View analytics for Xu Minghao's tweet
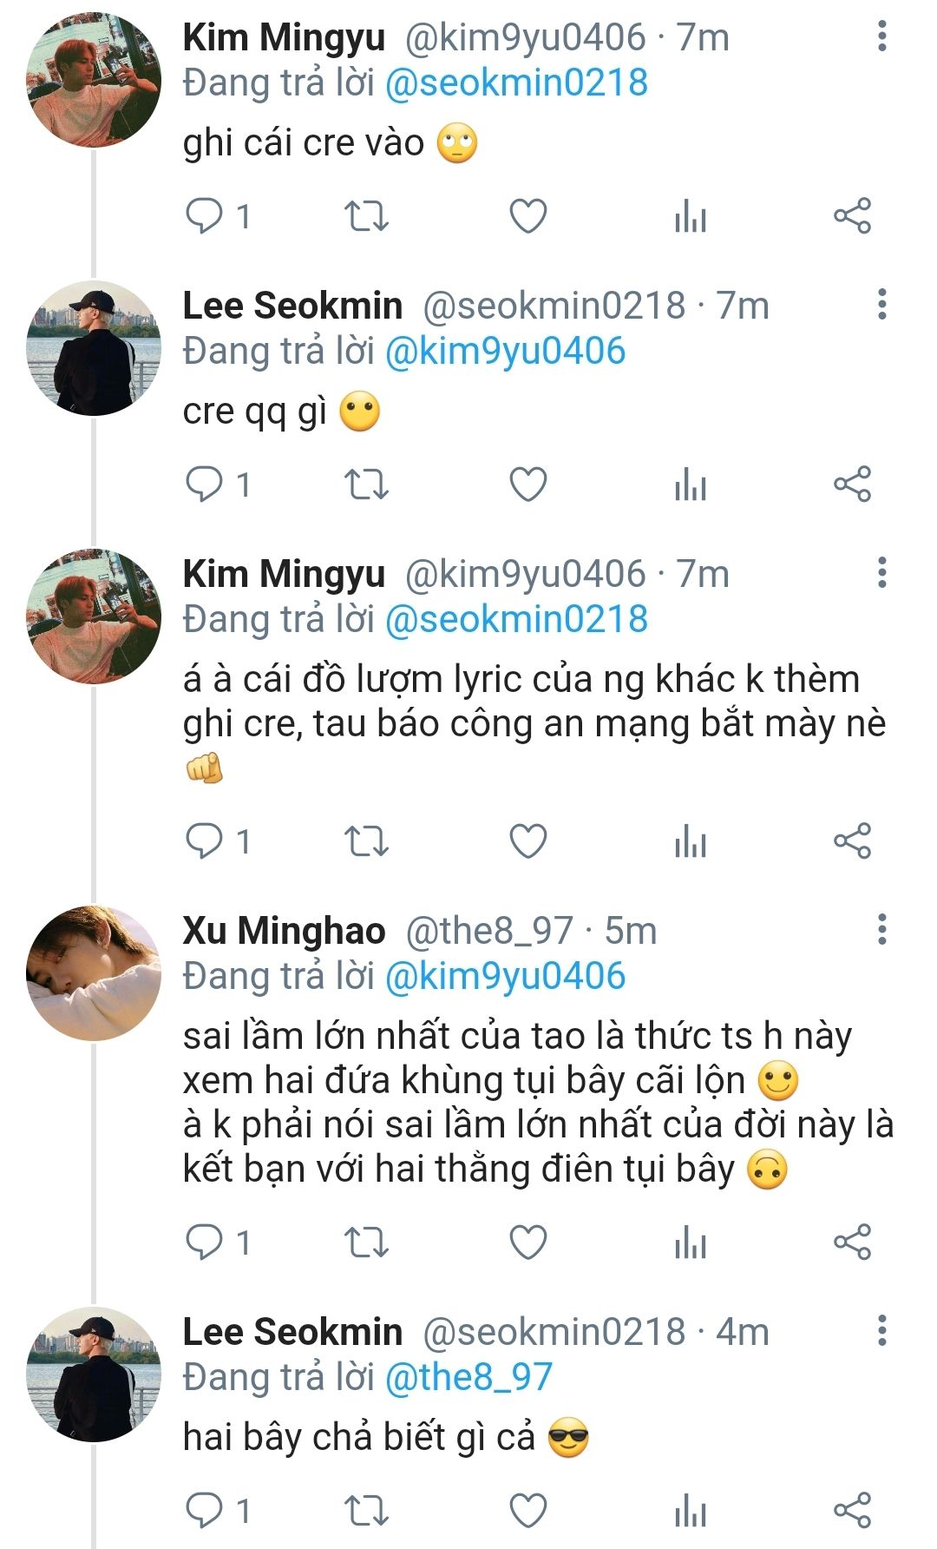This screenshot has height=1549, width=937. pos(691,1242)
